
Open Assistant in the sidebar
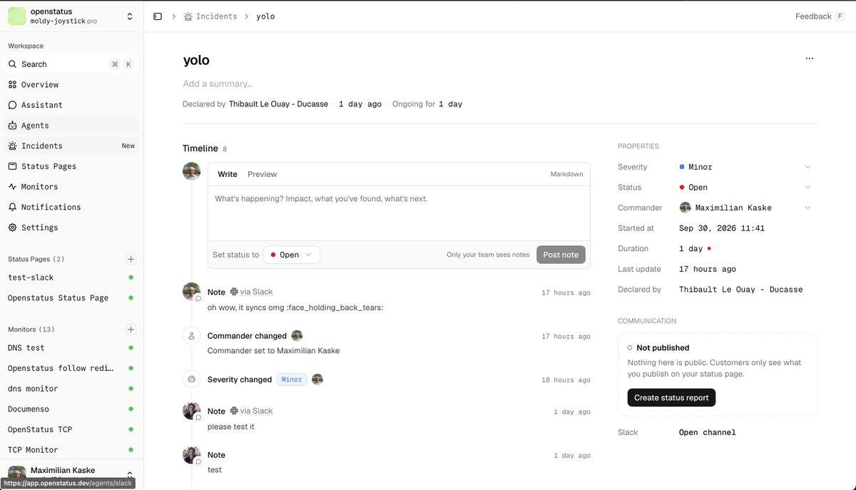(x=71, y=105)
